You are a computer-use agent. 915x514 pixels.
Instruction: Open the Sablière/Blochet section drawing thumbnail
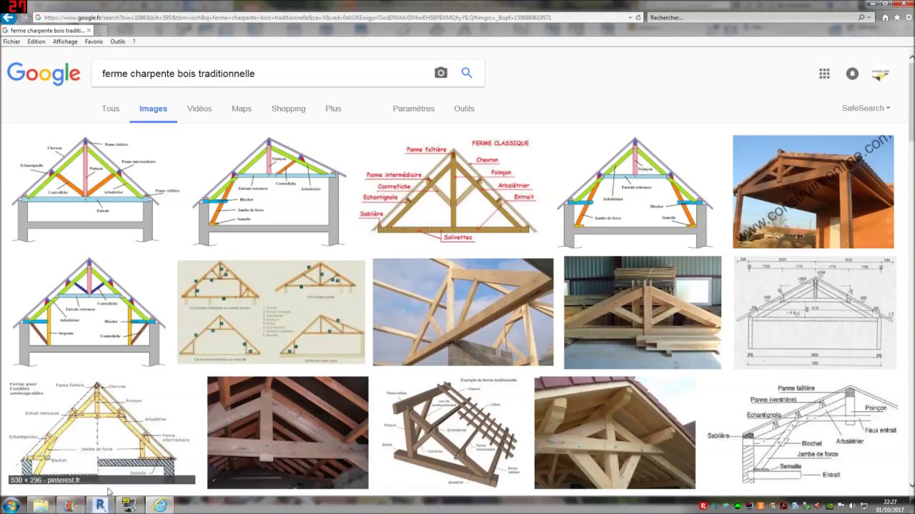802,433
